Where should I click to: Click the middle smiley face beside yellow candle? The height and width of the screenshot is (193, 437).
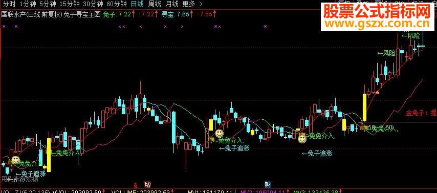pyautogui.click(x=220, y=134)
